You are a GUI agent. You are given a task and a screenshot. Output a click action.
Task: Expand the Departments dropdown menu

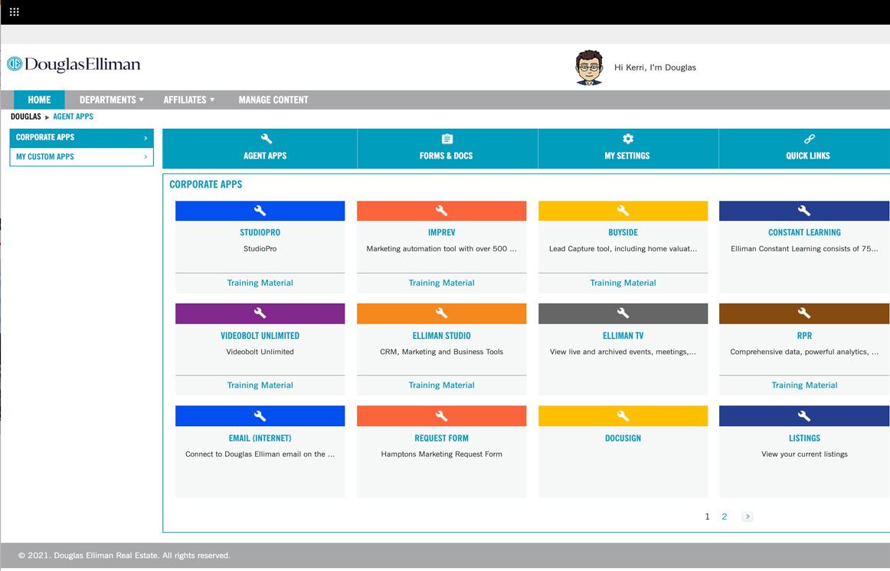tap(111, 100)
